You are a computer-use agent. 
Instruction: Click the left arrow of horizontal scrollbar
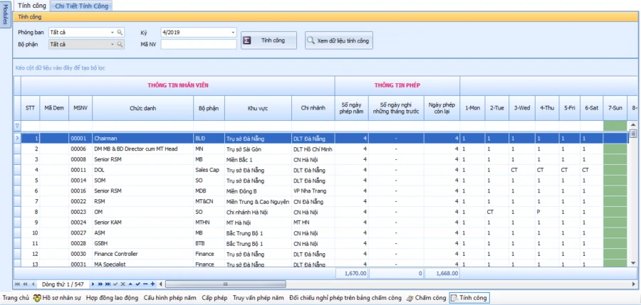pos(160,284)
